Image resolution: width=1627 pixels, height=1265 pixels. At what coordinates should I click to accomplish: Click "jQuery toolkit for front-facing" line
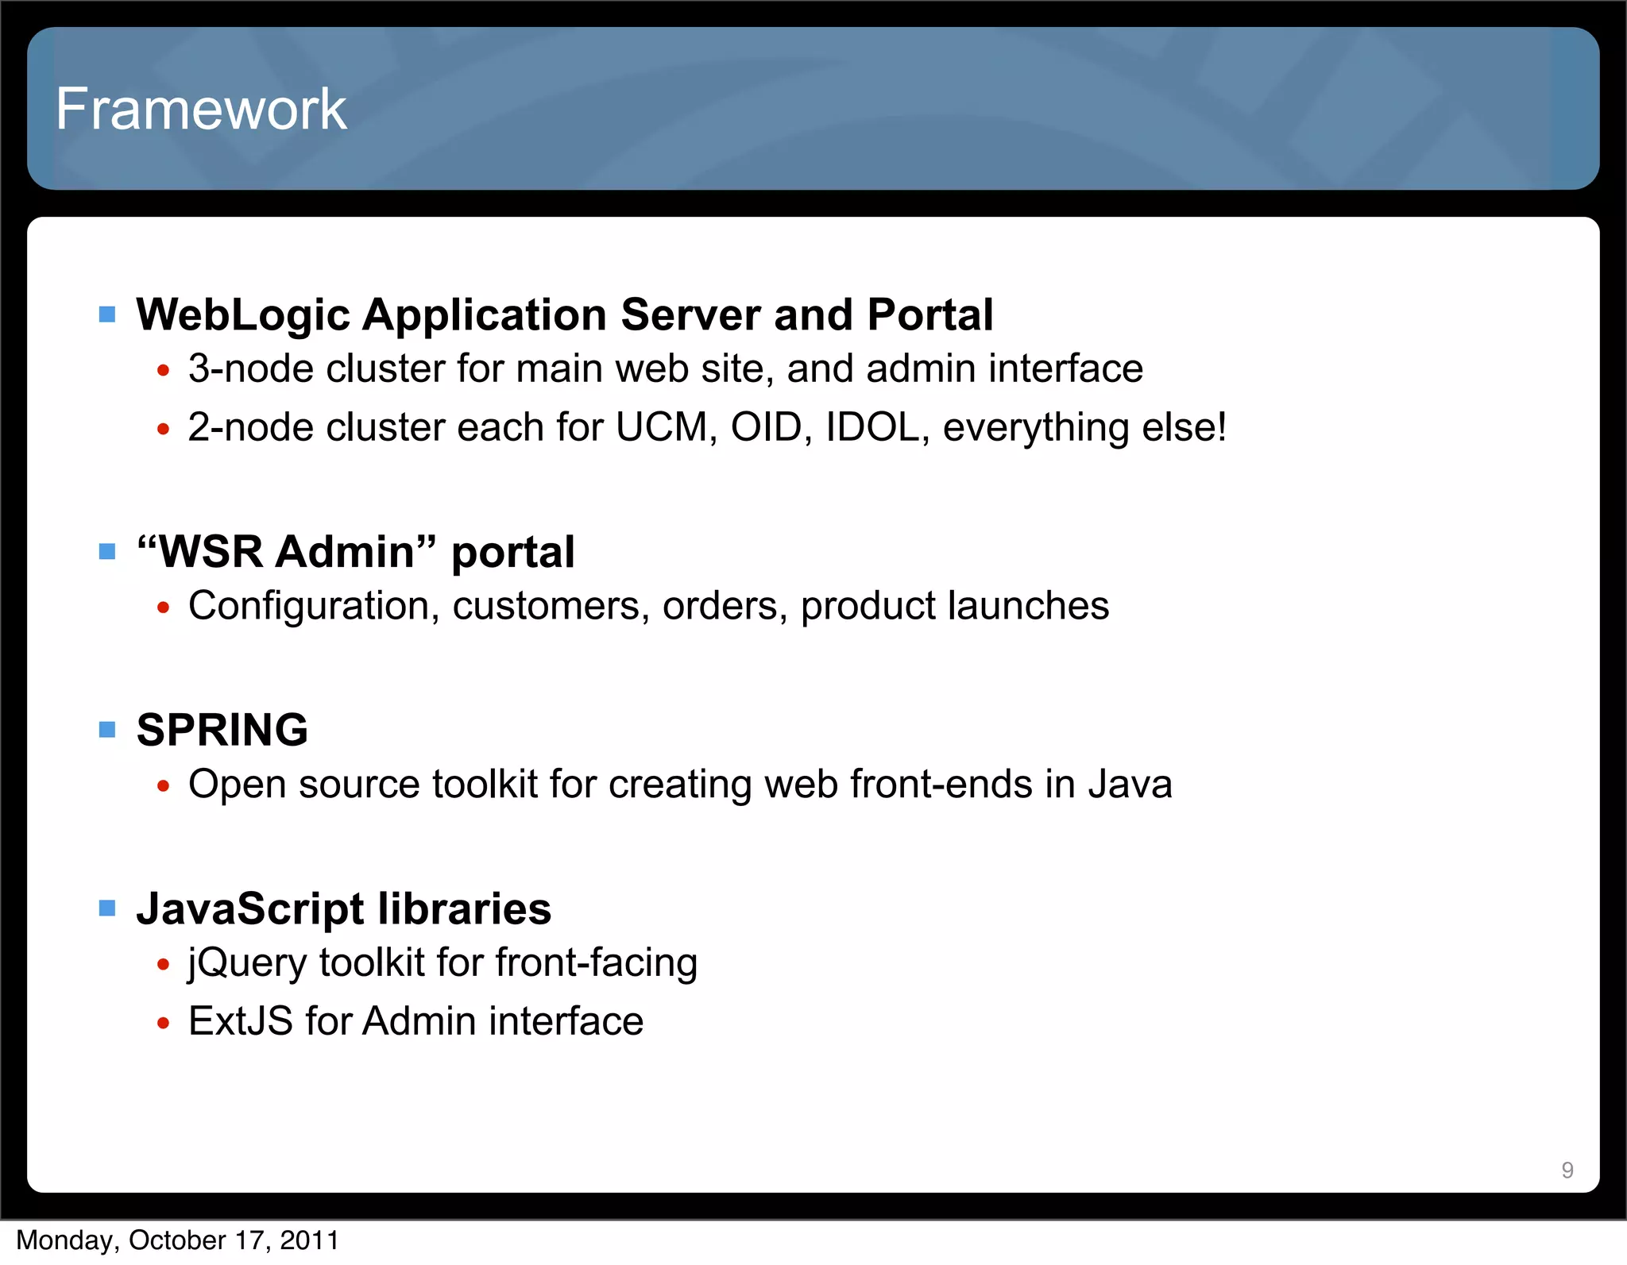[x=442, y=963]
